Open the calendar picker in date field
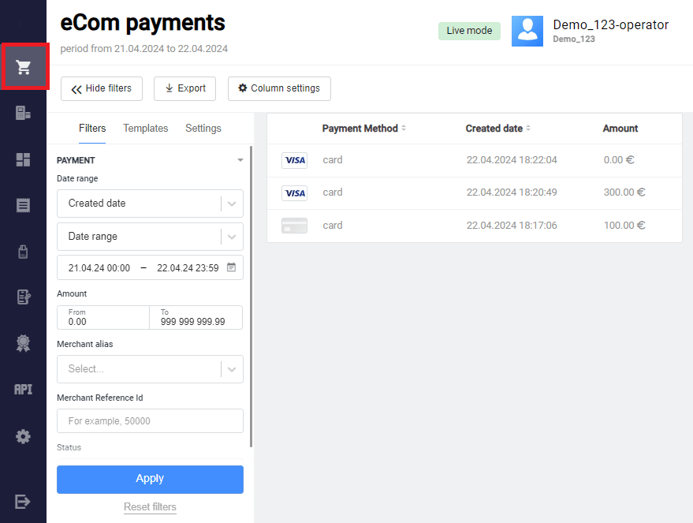Viewport: 693px width, 523px height. click(231, 267)
